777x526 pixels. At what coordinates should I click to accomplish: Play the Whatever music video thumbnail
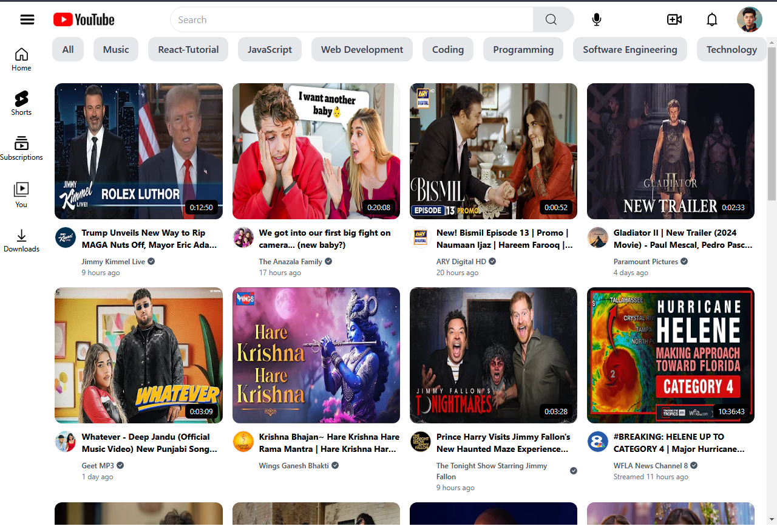138,355
